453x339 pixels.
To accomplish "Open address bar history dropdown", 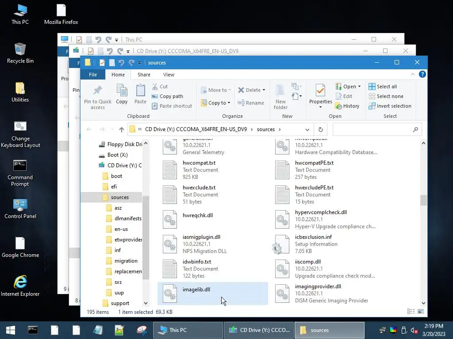I will [x=307, y=129].
